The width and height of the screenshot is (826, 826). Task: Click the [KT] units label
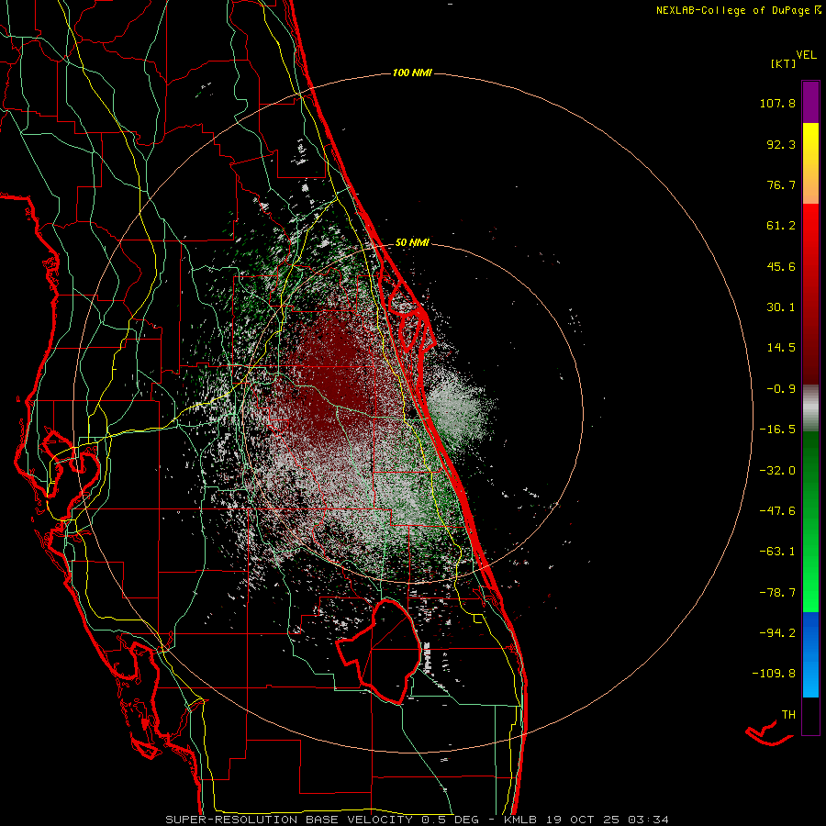(x=784, y=63)
